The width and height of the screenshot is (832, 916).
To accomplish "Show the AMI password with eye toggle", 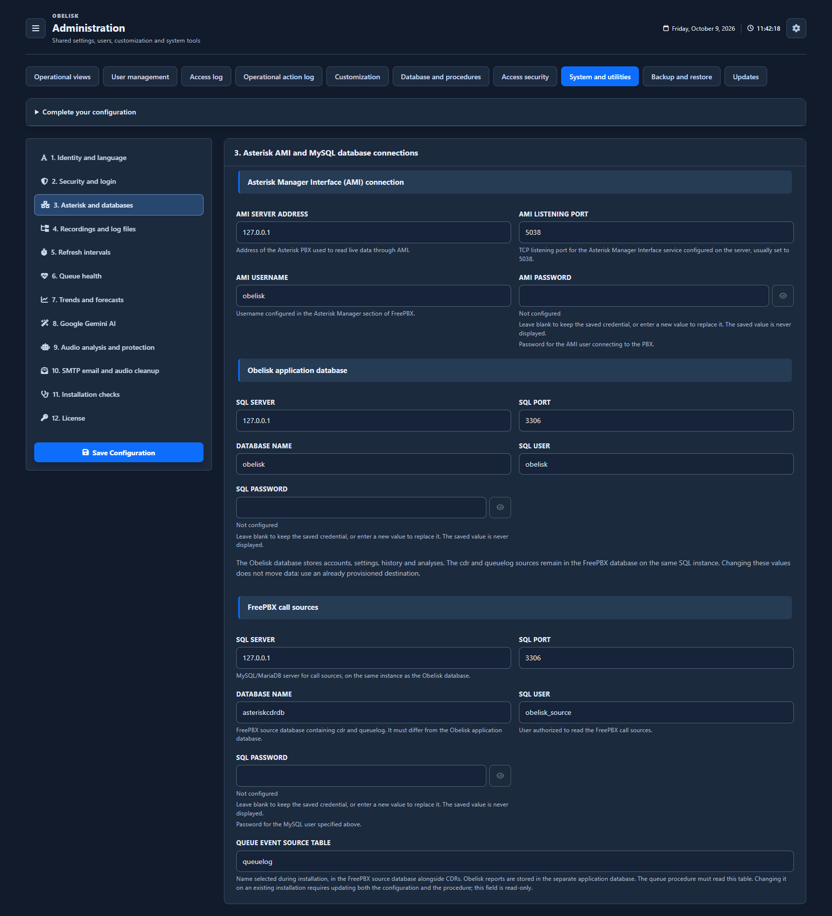I will tap(782, 296).
